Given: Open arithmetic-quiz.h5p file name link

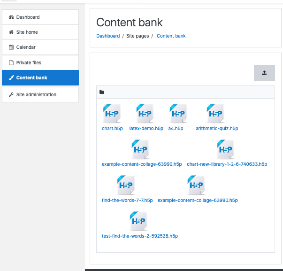Looking at the screenshot, I should pos(217,128).
